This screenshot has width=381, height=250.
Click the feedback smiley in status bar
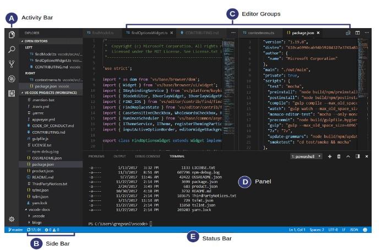click(365, 230)
